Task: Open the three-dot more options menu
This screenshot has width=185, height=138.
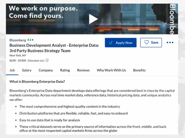Action: click(170, 43)
